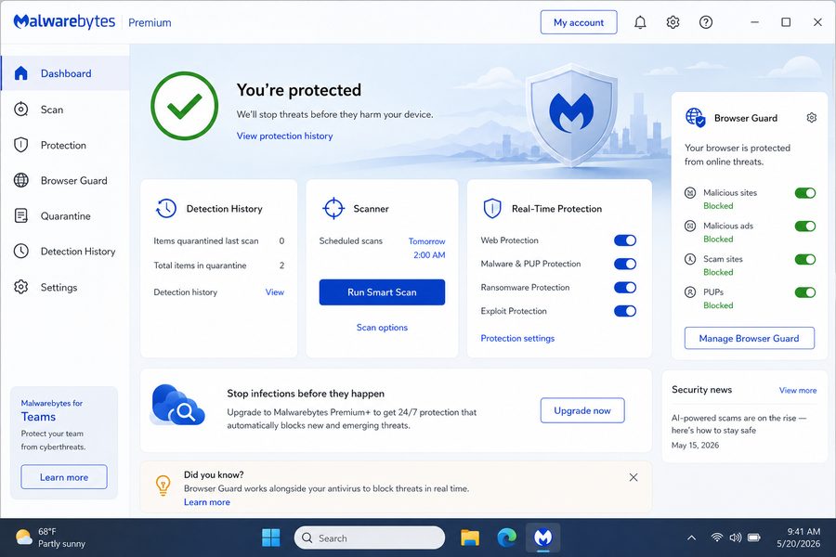
Task: Open Browser Guard in the sidebar
Action: point(65,180)
